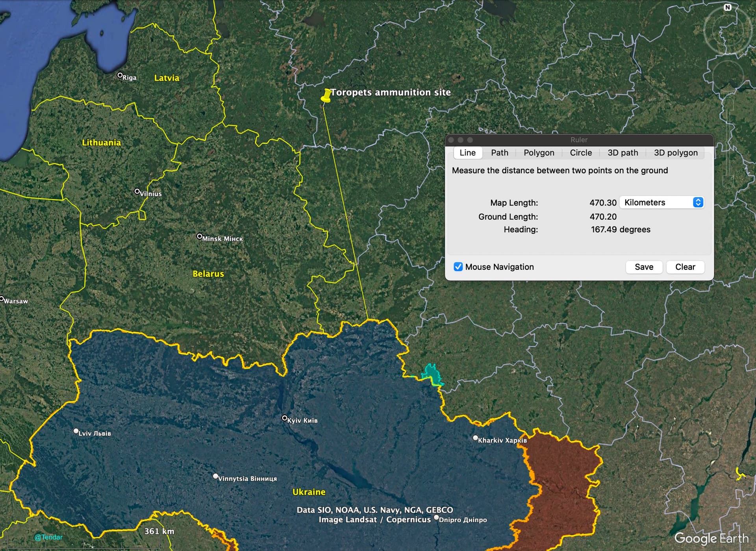This screenshot has height=551, width=756.
Task: Click the 'Map Length:' label
Action: click(514, 203)
